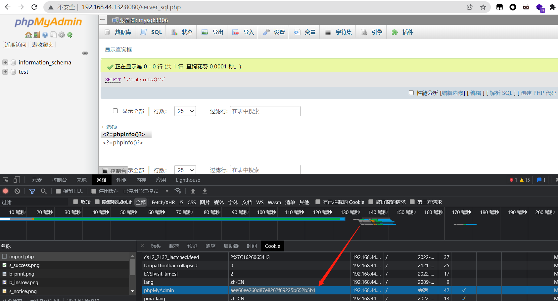Click 显示查询框 link

coord(118,50)
